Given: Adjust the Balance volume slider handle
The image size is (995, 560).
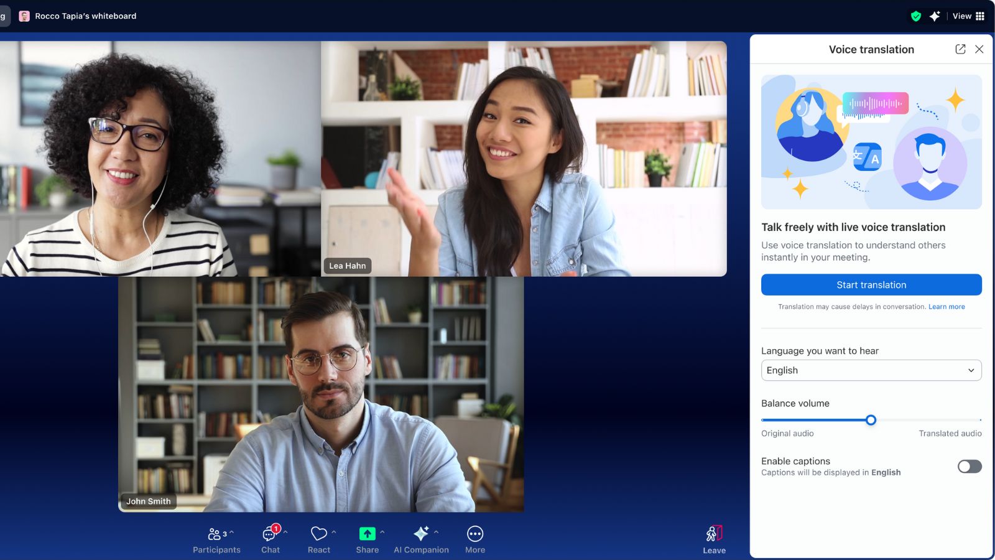Looking at the screenshot, I should click(x=871, y=419).
